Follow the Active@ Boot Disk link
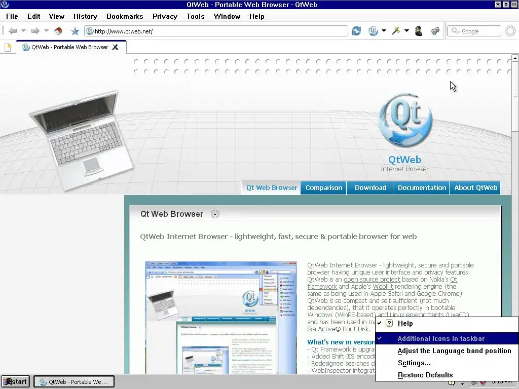 point(343,329)
